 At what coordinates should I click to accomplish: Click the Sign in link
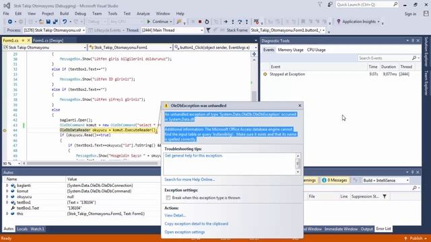pyautogui.click(x=410, y=13)
